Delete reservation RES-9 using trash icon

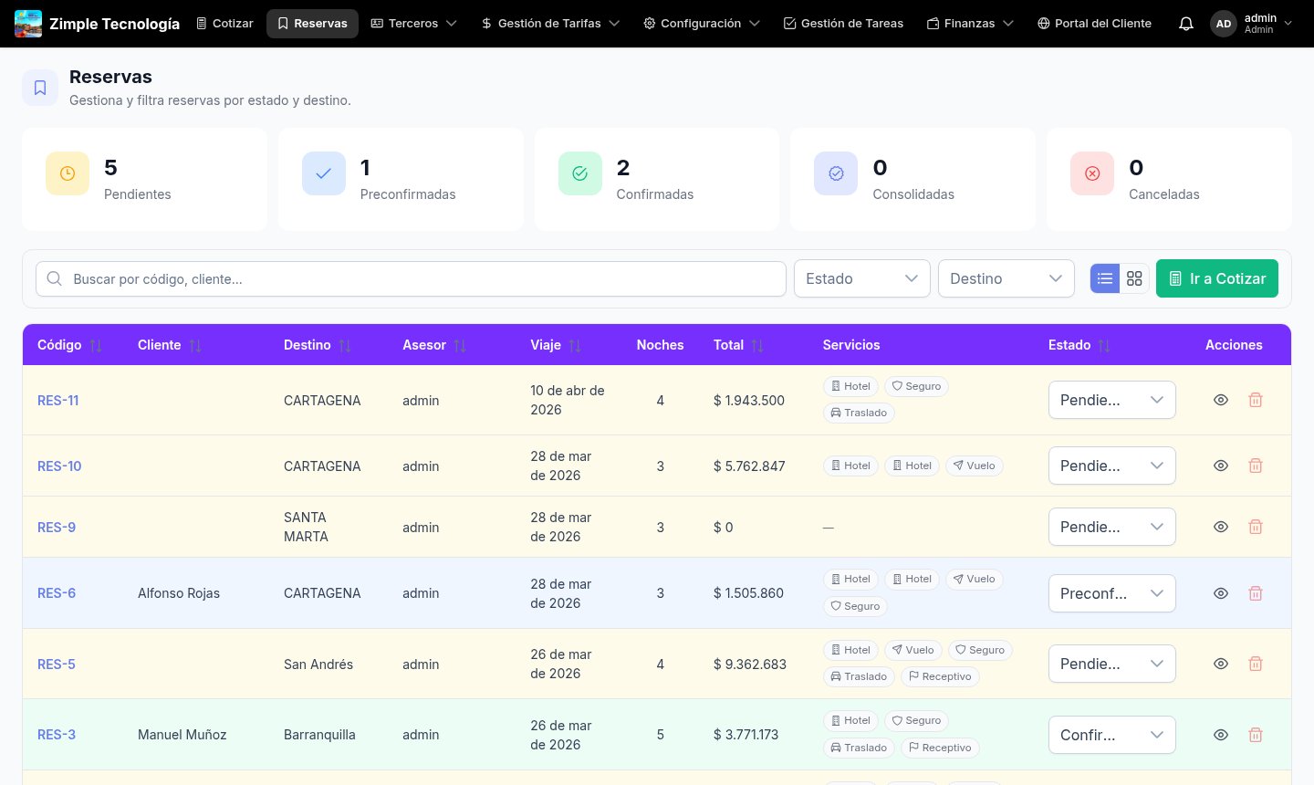pos(1255,527)
